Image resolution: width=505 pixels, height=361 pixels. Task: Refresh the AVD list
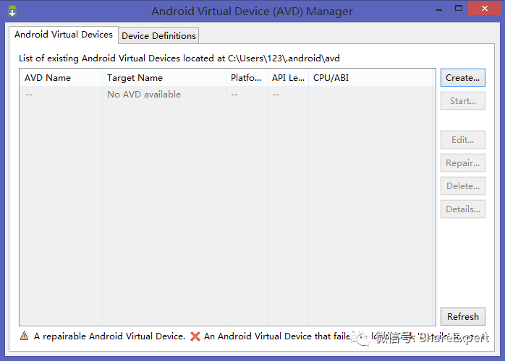pyautogui.click(x=463, y=317)
